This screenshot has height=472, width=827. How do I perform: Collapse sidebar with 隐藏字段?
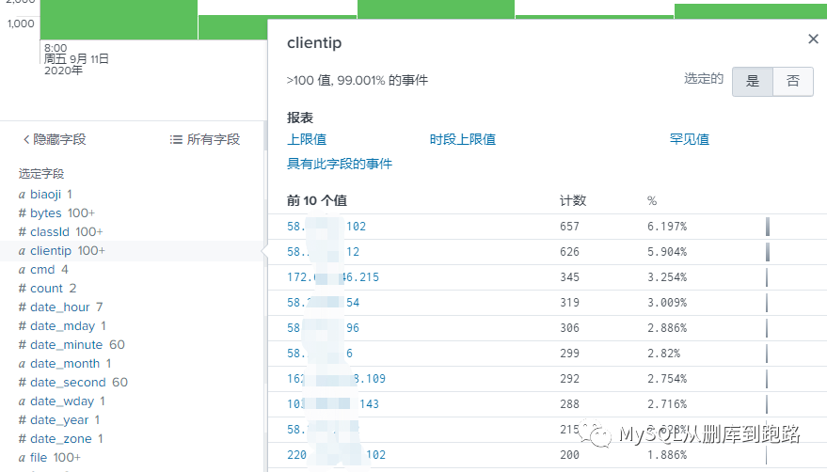55,139
